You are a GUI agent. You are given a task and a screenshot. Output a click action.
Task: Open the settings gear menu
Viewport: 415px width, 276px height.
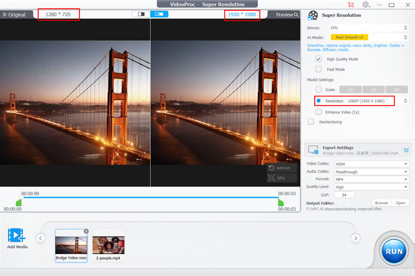coord(366,5)
